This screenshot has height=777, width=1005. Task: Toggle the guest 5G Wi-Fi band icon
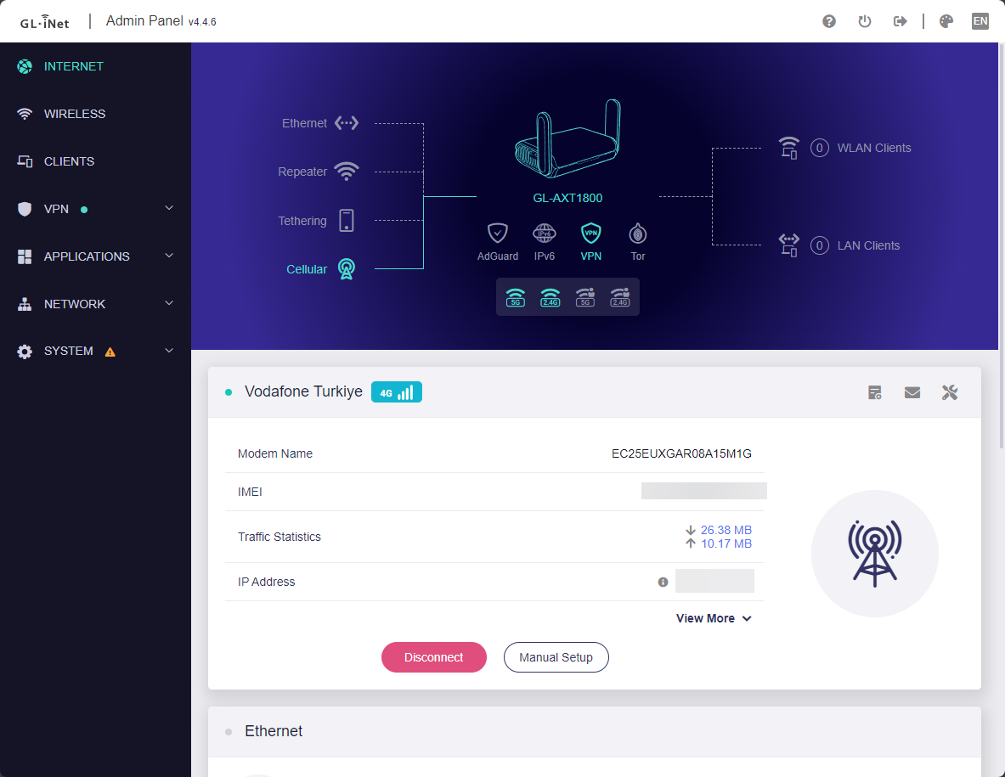pos(585,297)
